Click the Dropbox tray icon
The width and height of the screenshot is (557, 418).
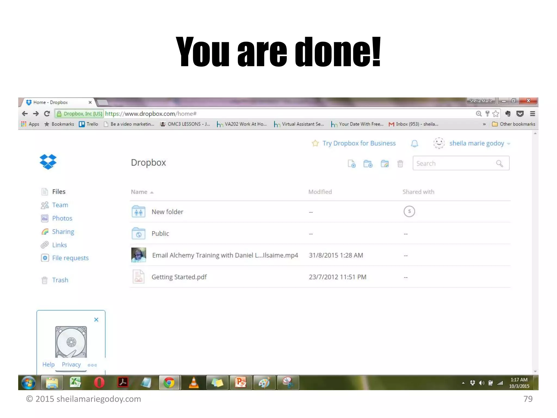point(472,383)
